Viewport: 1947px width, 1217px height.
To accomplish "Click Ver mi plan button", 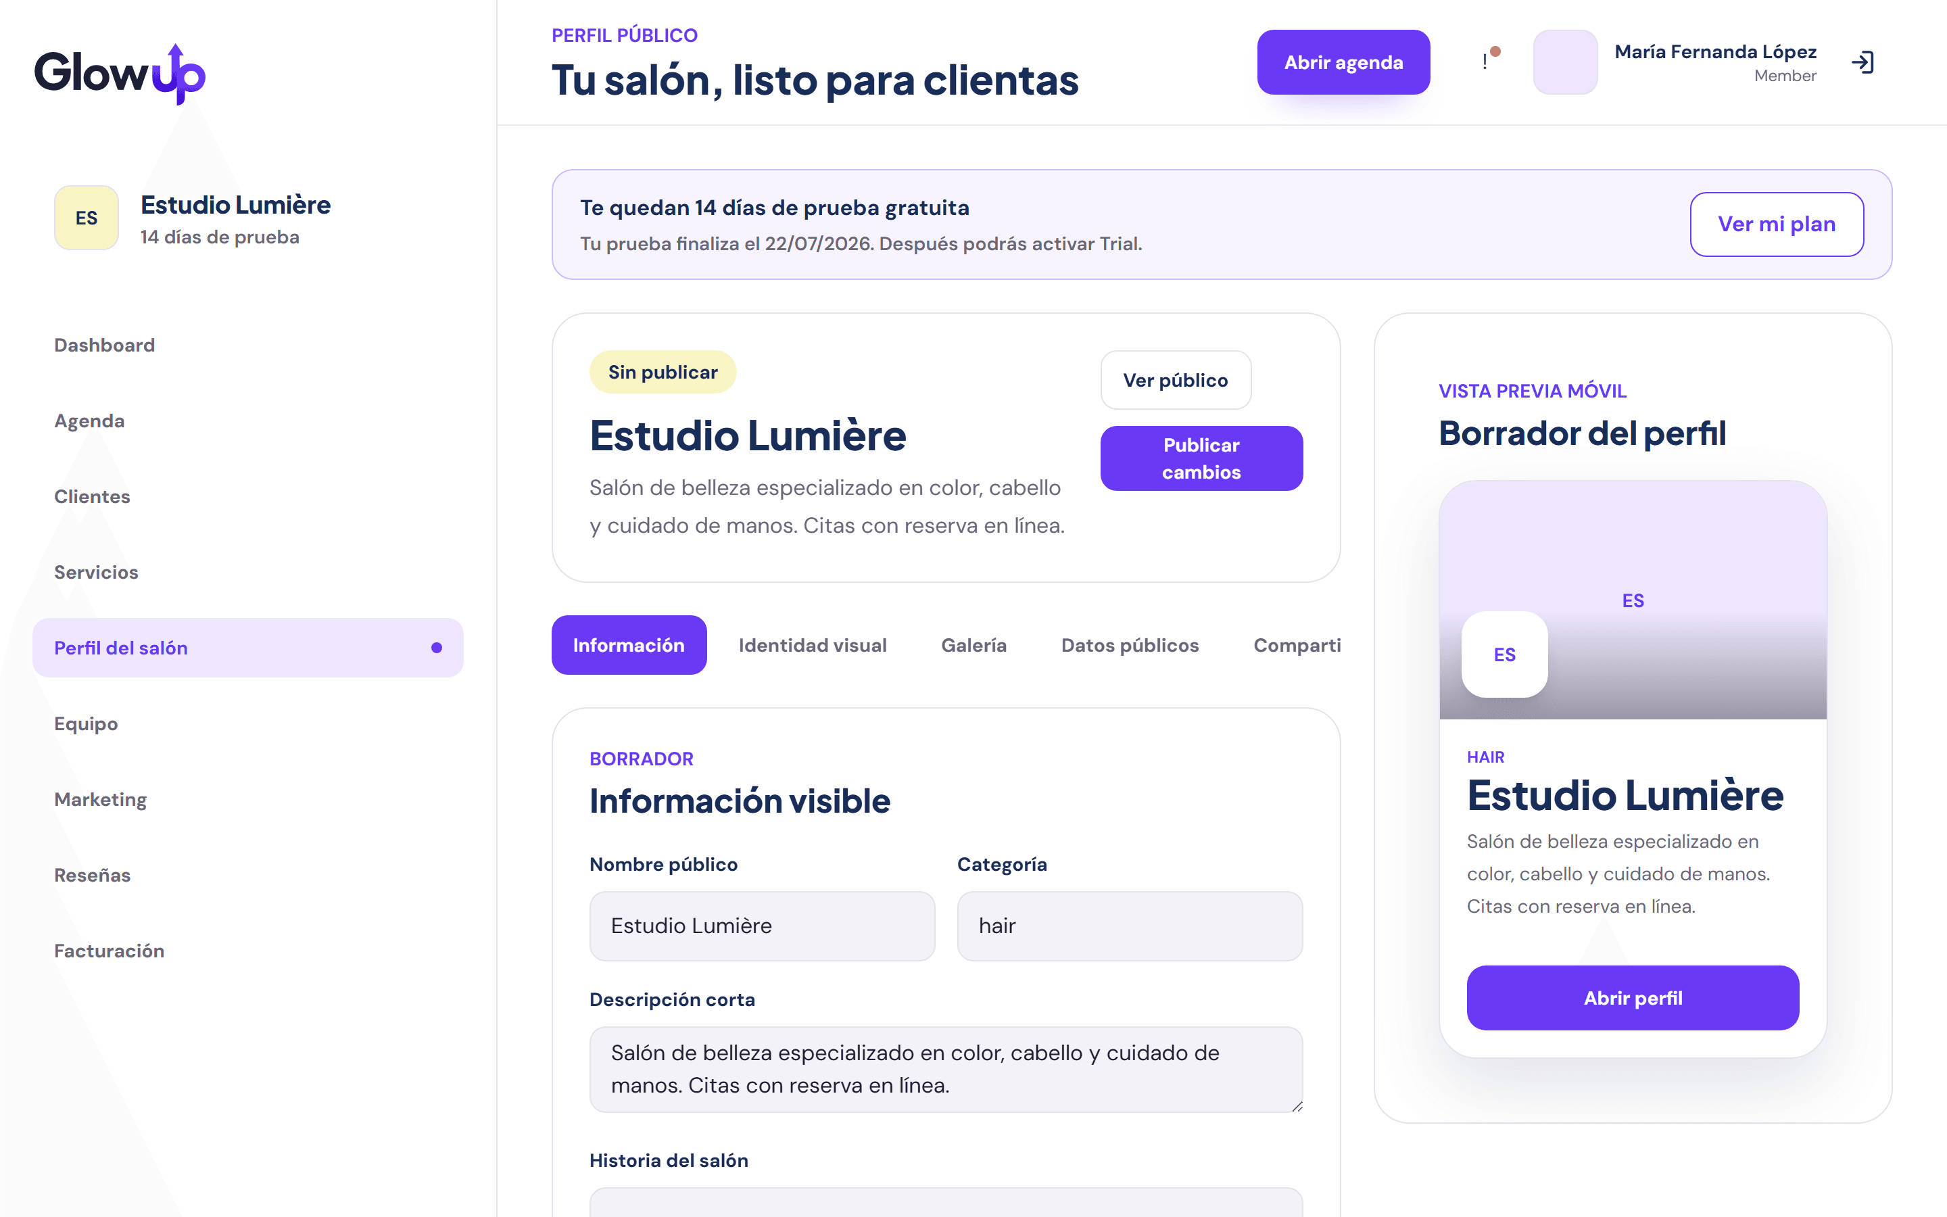I will pyautogui.click(x=1777, y=224).
